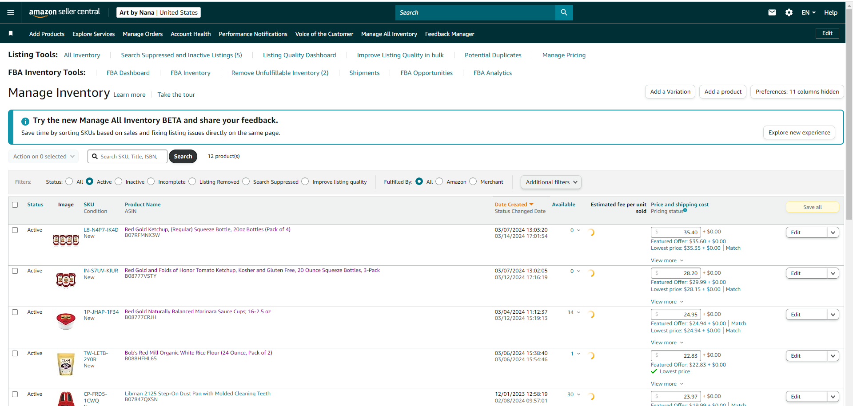
Task: Click the Amazon Seller Central logo
Action: pyautogui.click(x=64, y=12)
